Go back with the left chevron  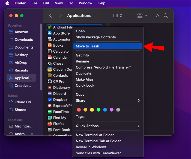point(50,16)
